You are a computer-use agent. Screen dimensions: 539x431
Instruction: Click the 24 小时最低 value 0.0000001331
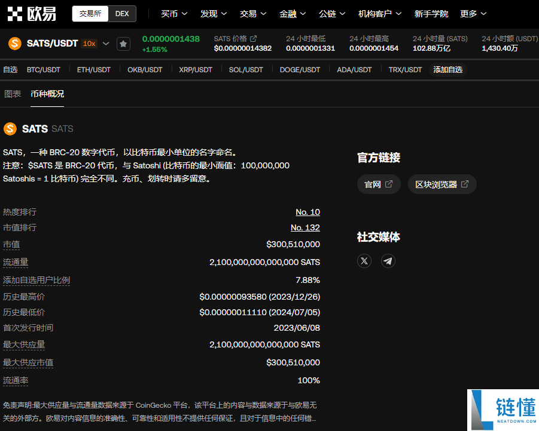(310, 48)
